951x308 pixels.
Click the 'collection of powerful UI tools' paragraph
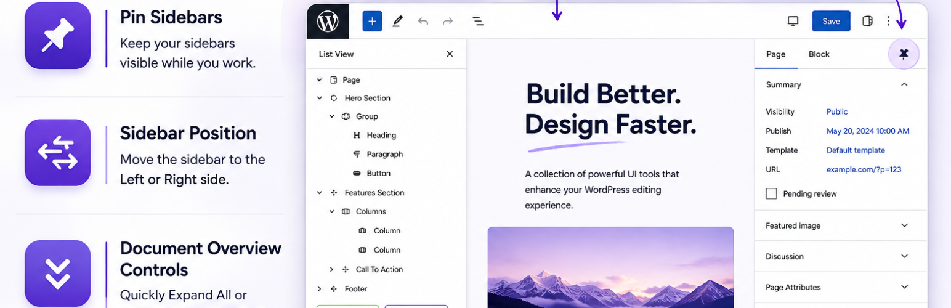pyautogui.click(x=602, y=190)
